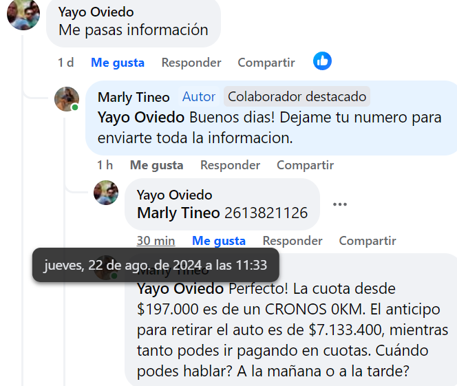Click Compartir under Marly's Buenos dias reply
457x386 pixels.
[305, 165]
